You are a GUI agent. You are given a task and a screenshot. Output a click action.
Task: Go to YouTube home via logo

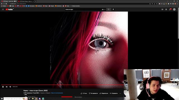(x=9, y=9)
